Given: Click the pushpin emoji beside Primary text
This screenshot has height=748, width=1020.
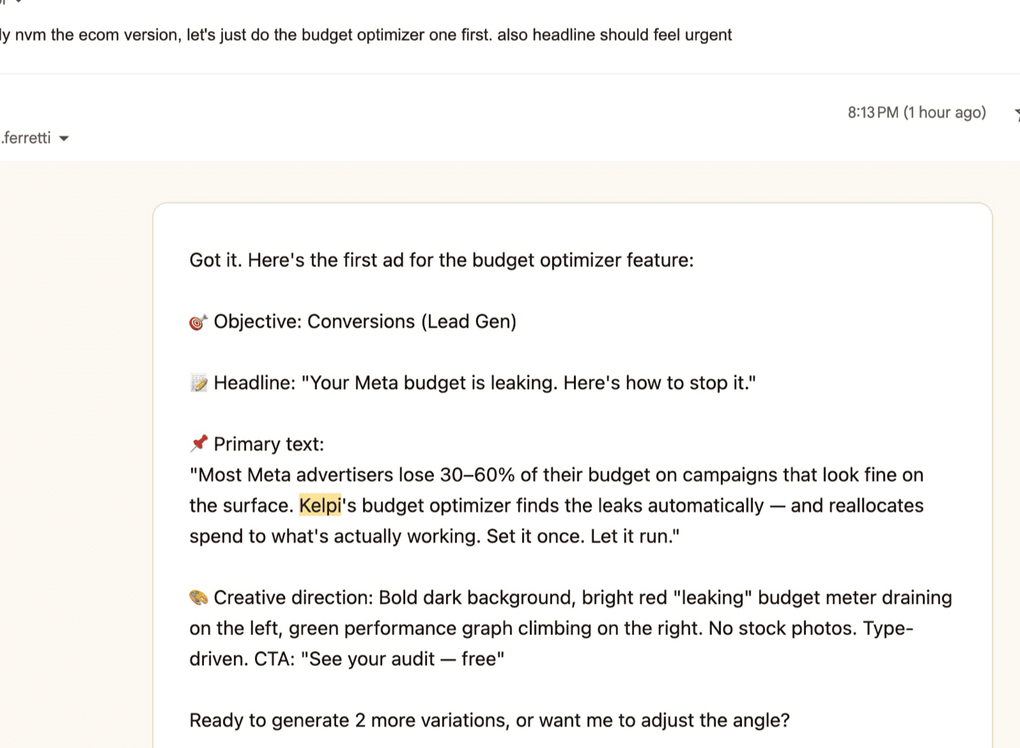Looking at the screenshot, I should point(199,444).
